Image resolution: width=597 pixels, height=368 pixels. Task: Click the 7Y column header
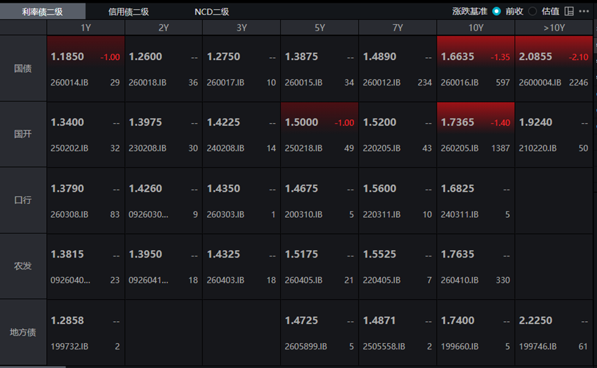point(398,28)
